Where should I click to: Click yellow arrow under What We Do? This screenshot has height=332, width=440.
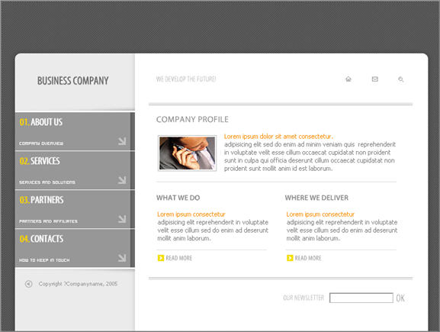tap(161, 258)
